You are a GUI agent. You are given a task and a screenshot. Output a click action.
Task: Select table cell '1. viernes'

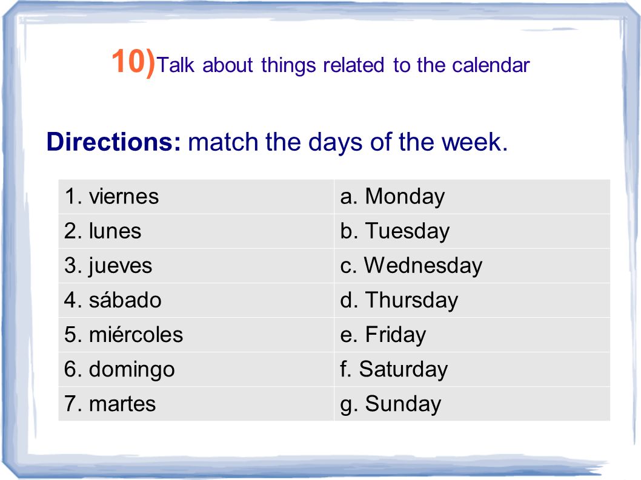point(196,197)
